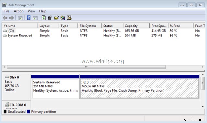Select the System Reserved row in list

pyautogui.click(x=103, y=36)
